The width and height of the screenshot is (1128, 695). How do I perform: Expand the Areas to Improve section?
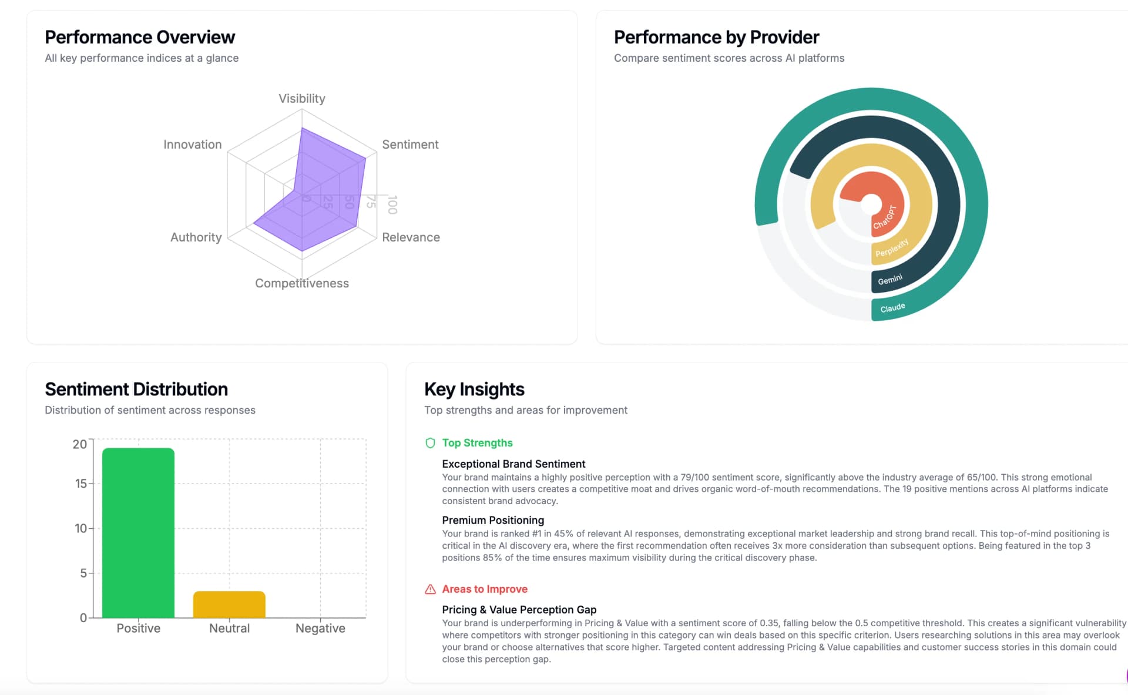point(485,589)
